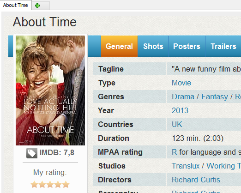The height and width of the screenshot is (193, 241).
Task: Click the About Time page heading
Action: tap(45, 22)
